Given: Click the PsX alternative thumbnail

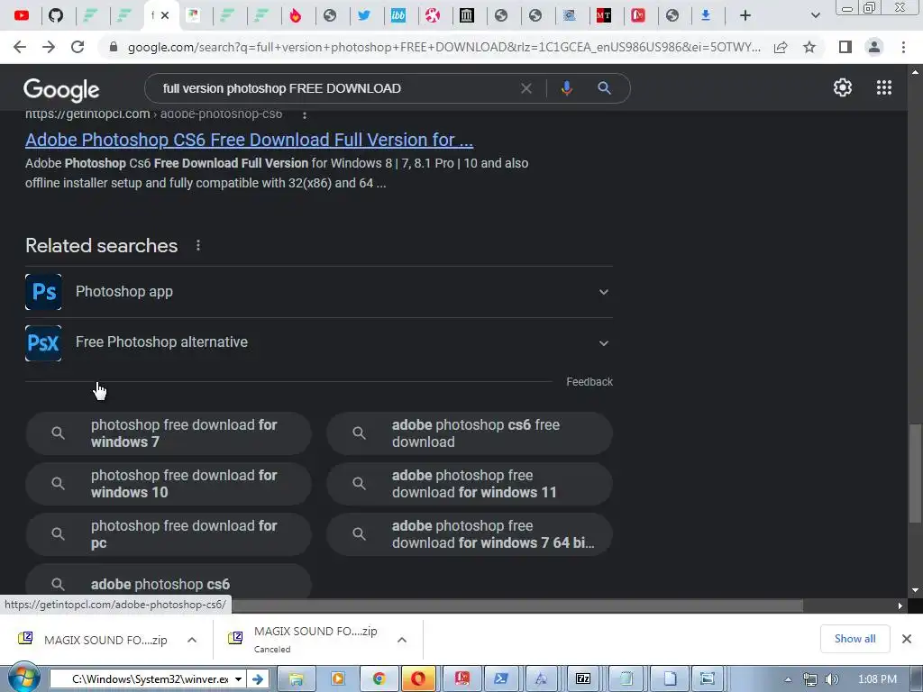Looking at the screenshot, I should (x=43, y=343).
